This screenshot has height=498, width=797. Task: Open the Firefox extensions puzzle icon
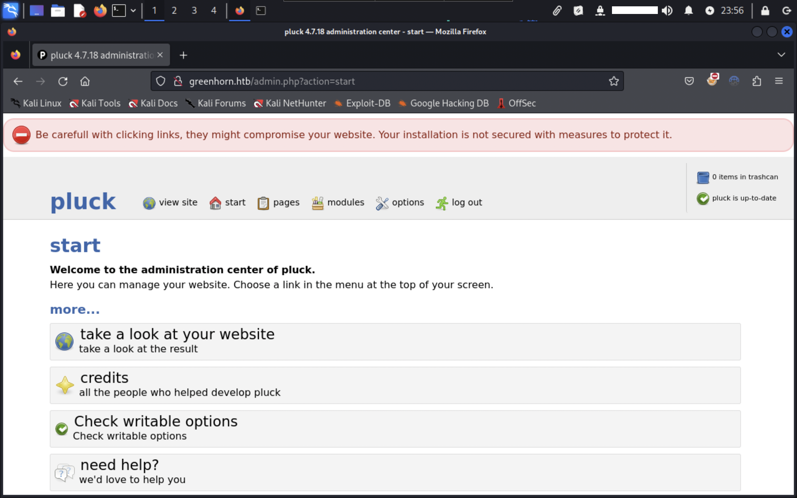coord(756,81)
